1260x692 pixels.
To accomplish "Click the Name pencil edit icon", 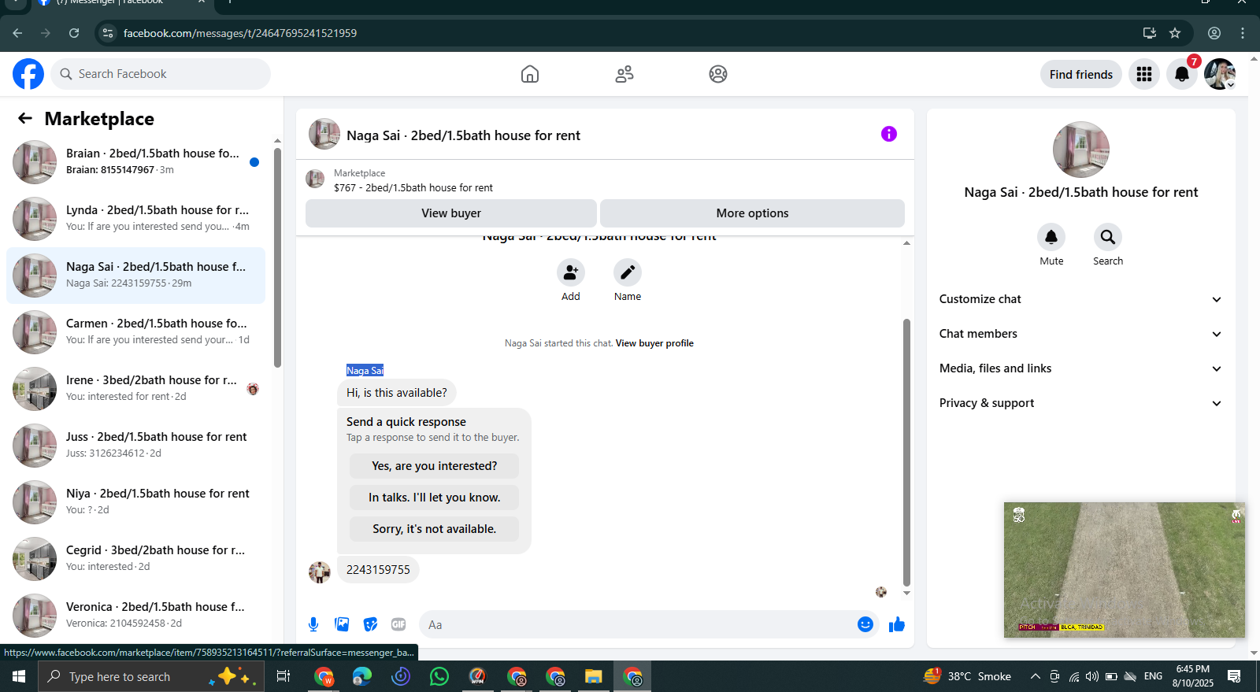I will pos(628,272).
